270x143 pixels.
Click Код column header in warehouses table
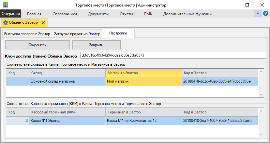18,73
